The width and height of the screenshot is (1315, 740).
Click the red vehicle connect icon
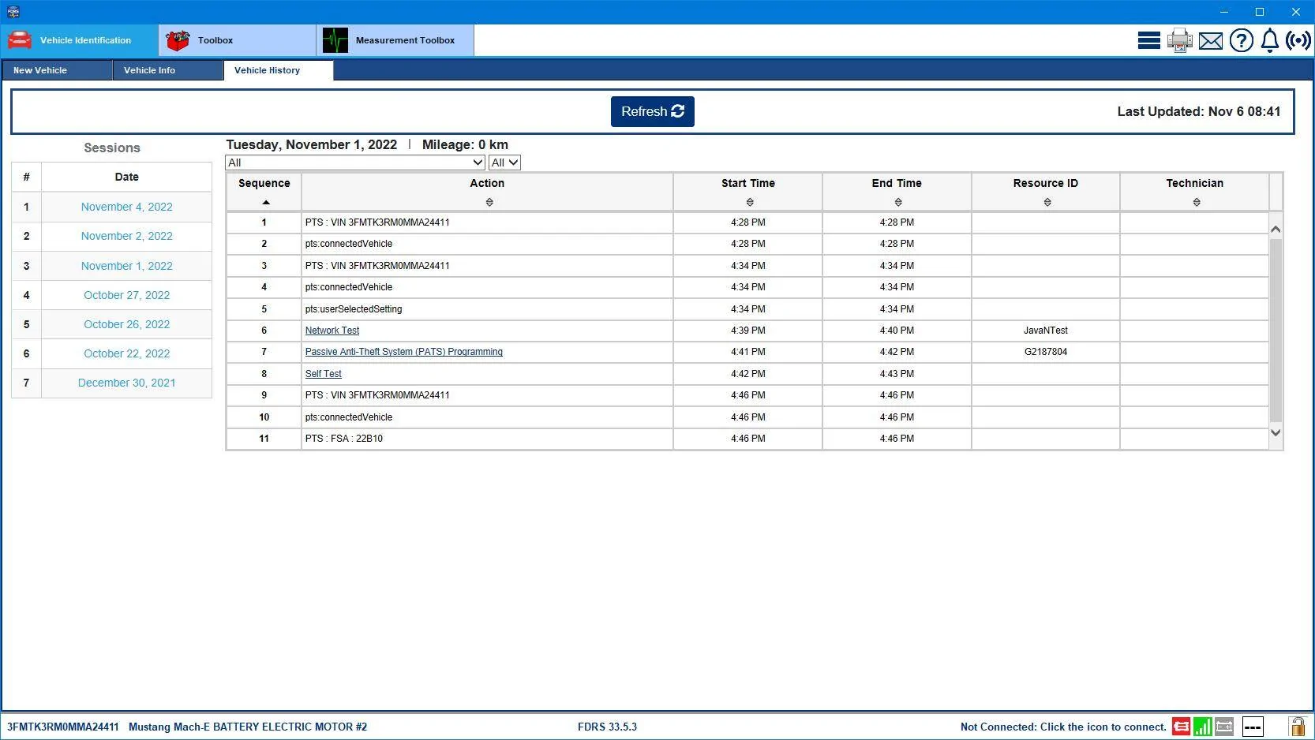(x=1182, y=727)
